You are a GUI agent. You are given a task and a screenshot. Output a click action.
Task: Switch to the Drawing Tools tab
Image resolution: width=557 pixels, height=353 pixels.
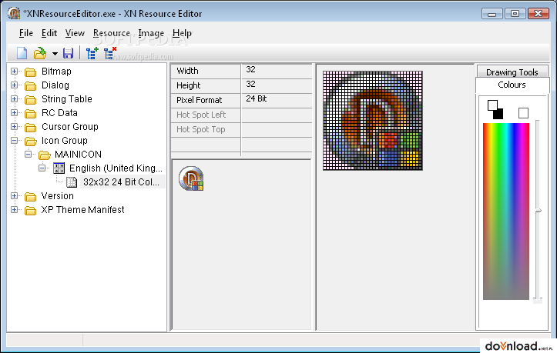coord(512,72)
